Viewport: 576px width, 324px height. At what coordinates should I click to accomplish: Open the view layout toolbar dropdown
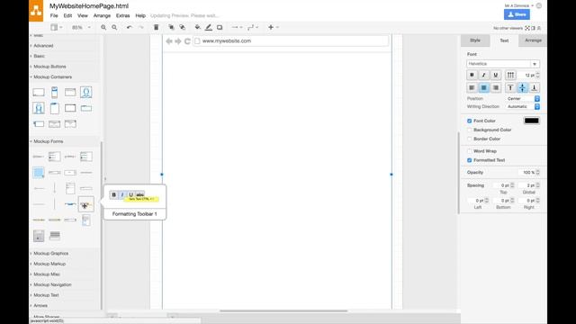[x=56, y=27]
